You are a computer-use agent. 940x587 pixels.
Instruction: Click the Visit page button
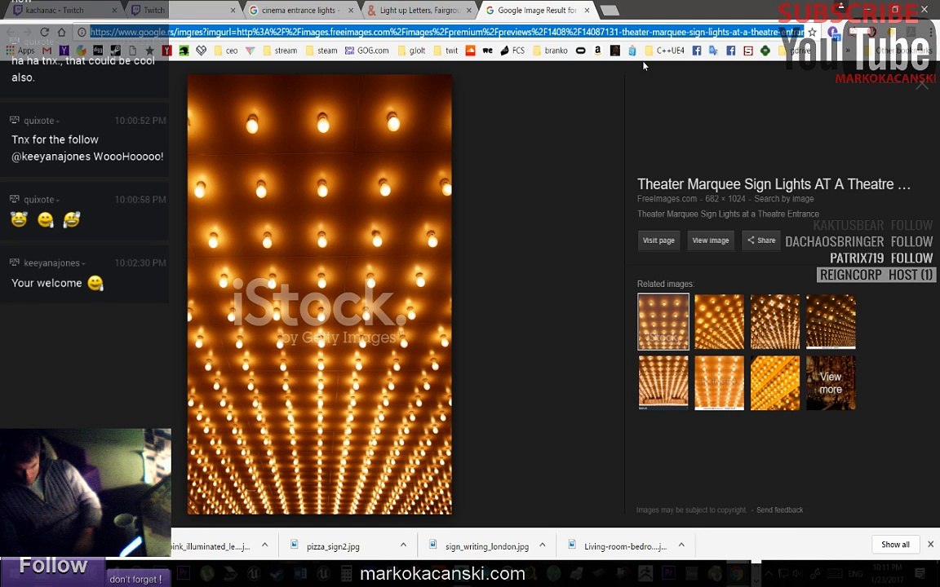pyautogui.click(x=658, y=241)
